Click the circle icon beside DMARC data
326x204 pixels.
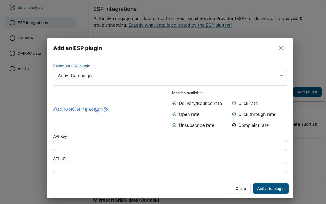click(12, 53)
